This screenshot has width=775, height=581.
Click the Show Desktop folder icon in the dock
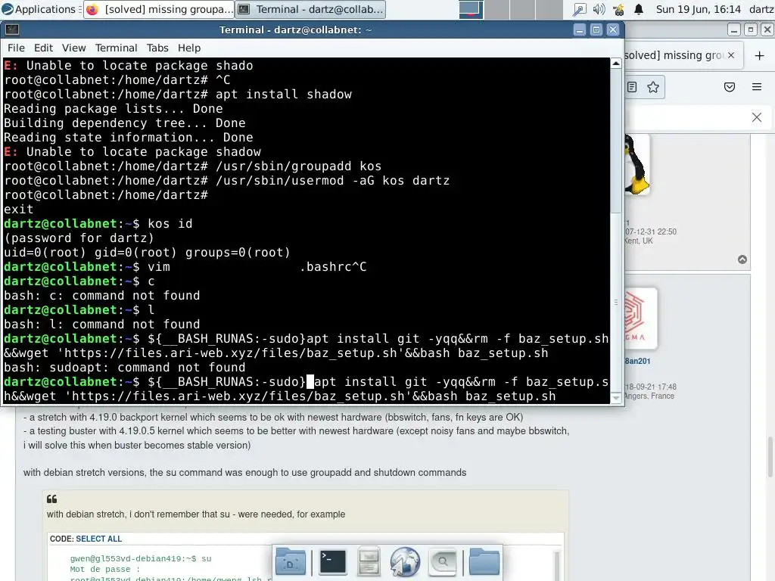291,562
